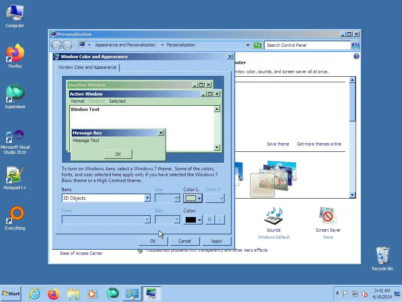The width and height of the screenshot is (402, 302).
Task: Click Selected in the Active Window preview
Action: point(117,101)
